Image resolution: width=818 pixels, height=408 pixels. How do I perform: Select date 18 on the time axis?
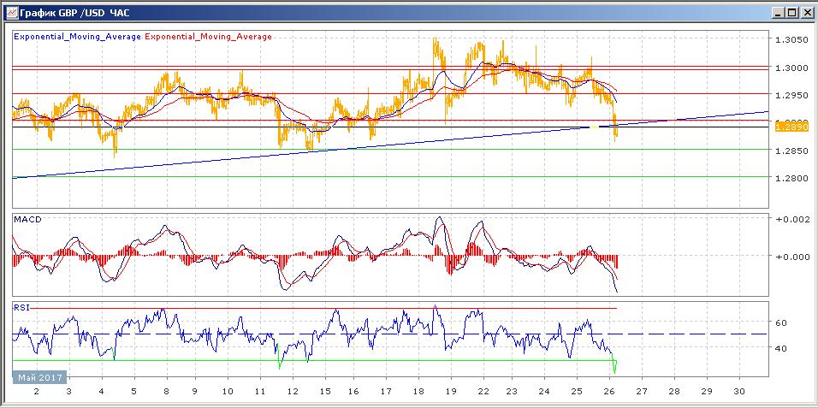pos(418,391)
